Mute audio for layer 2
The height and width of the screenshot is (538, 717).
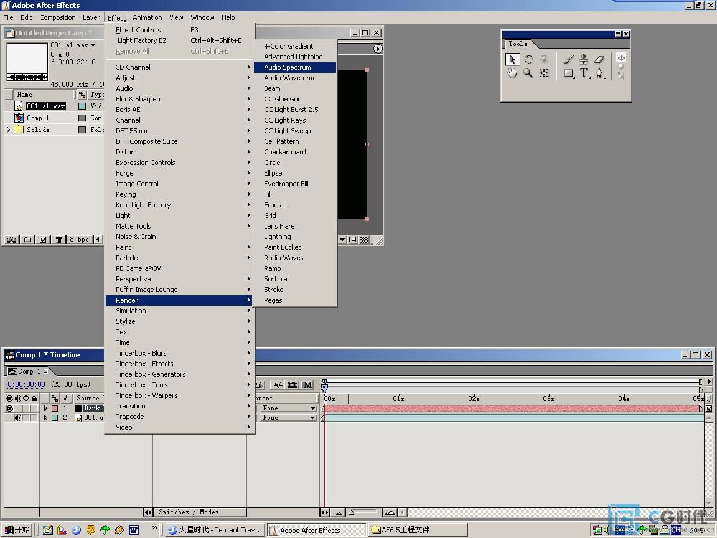18,418
